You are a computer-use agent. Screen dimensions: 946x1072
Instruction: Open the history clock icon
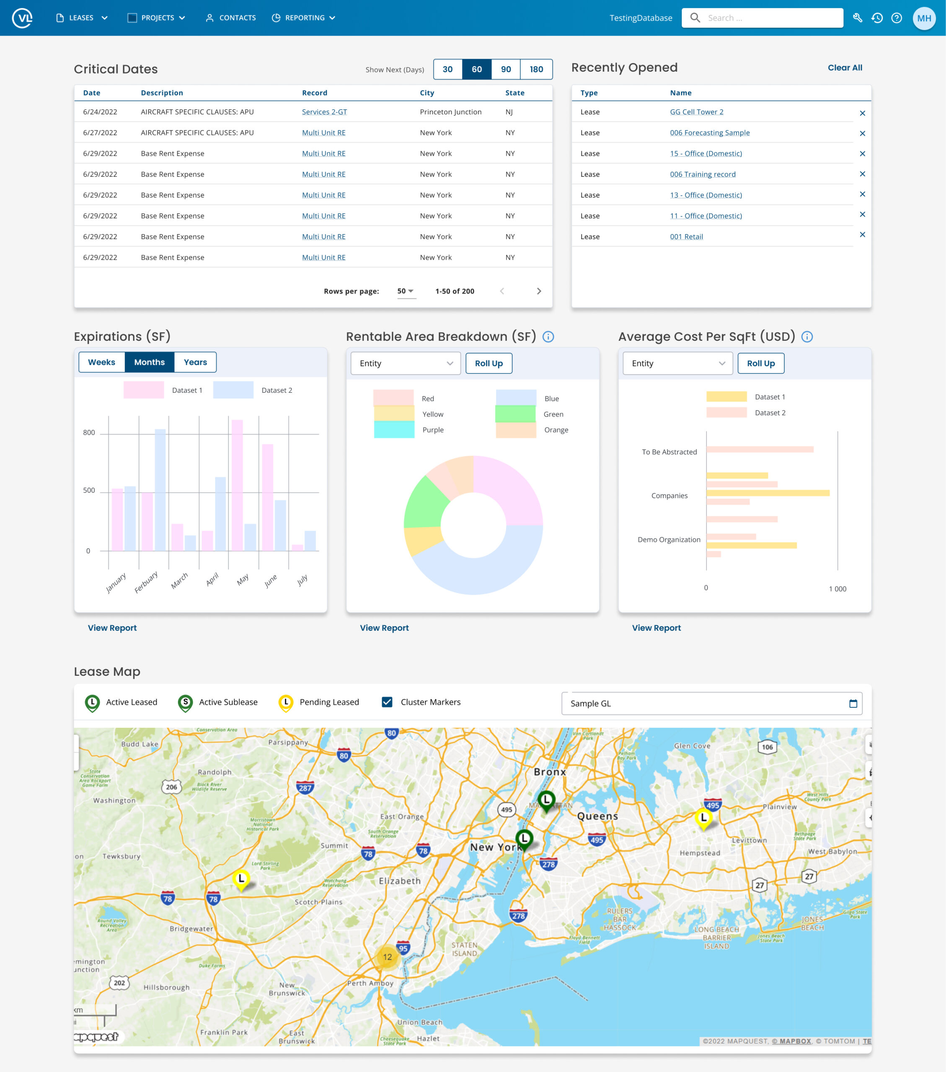(x=877, y=18)
